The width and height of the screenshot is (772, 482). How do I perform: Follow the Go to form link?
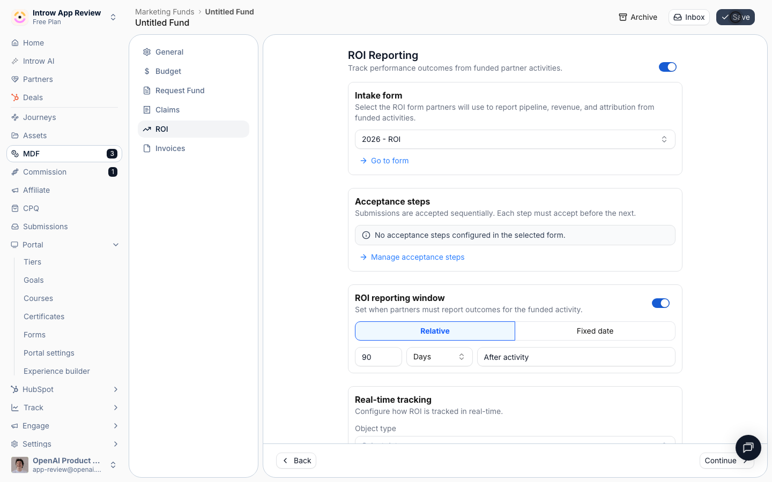coord(384,161)
